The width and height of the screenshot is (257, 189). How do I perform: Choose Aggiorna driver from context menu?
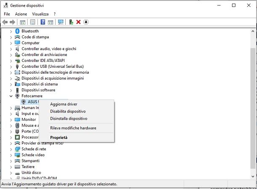(64, 104)
